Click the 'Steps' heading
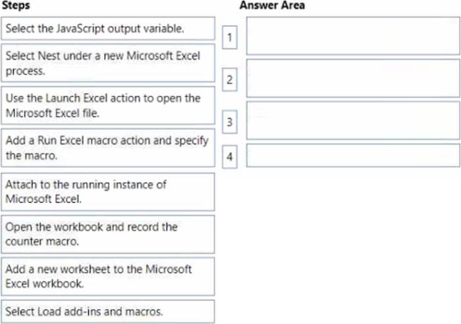The image size is (461, 324). coord(16,6)
